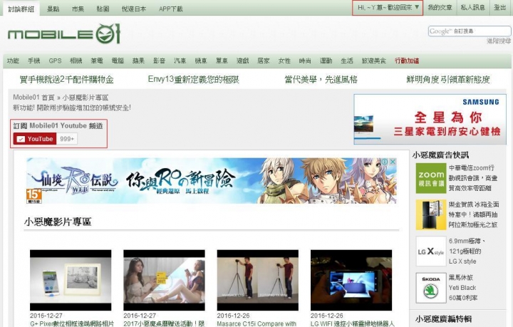
Task: Click the 新功能 two-step verification notice
Action: click(x=72, y=108)
